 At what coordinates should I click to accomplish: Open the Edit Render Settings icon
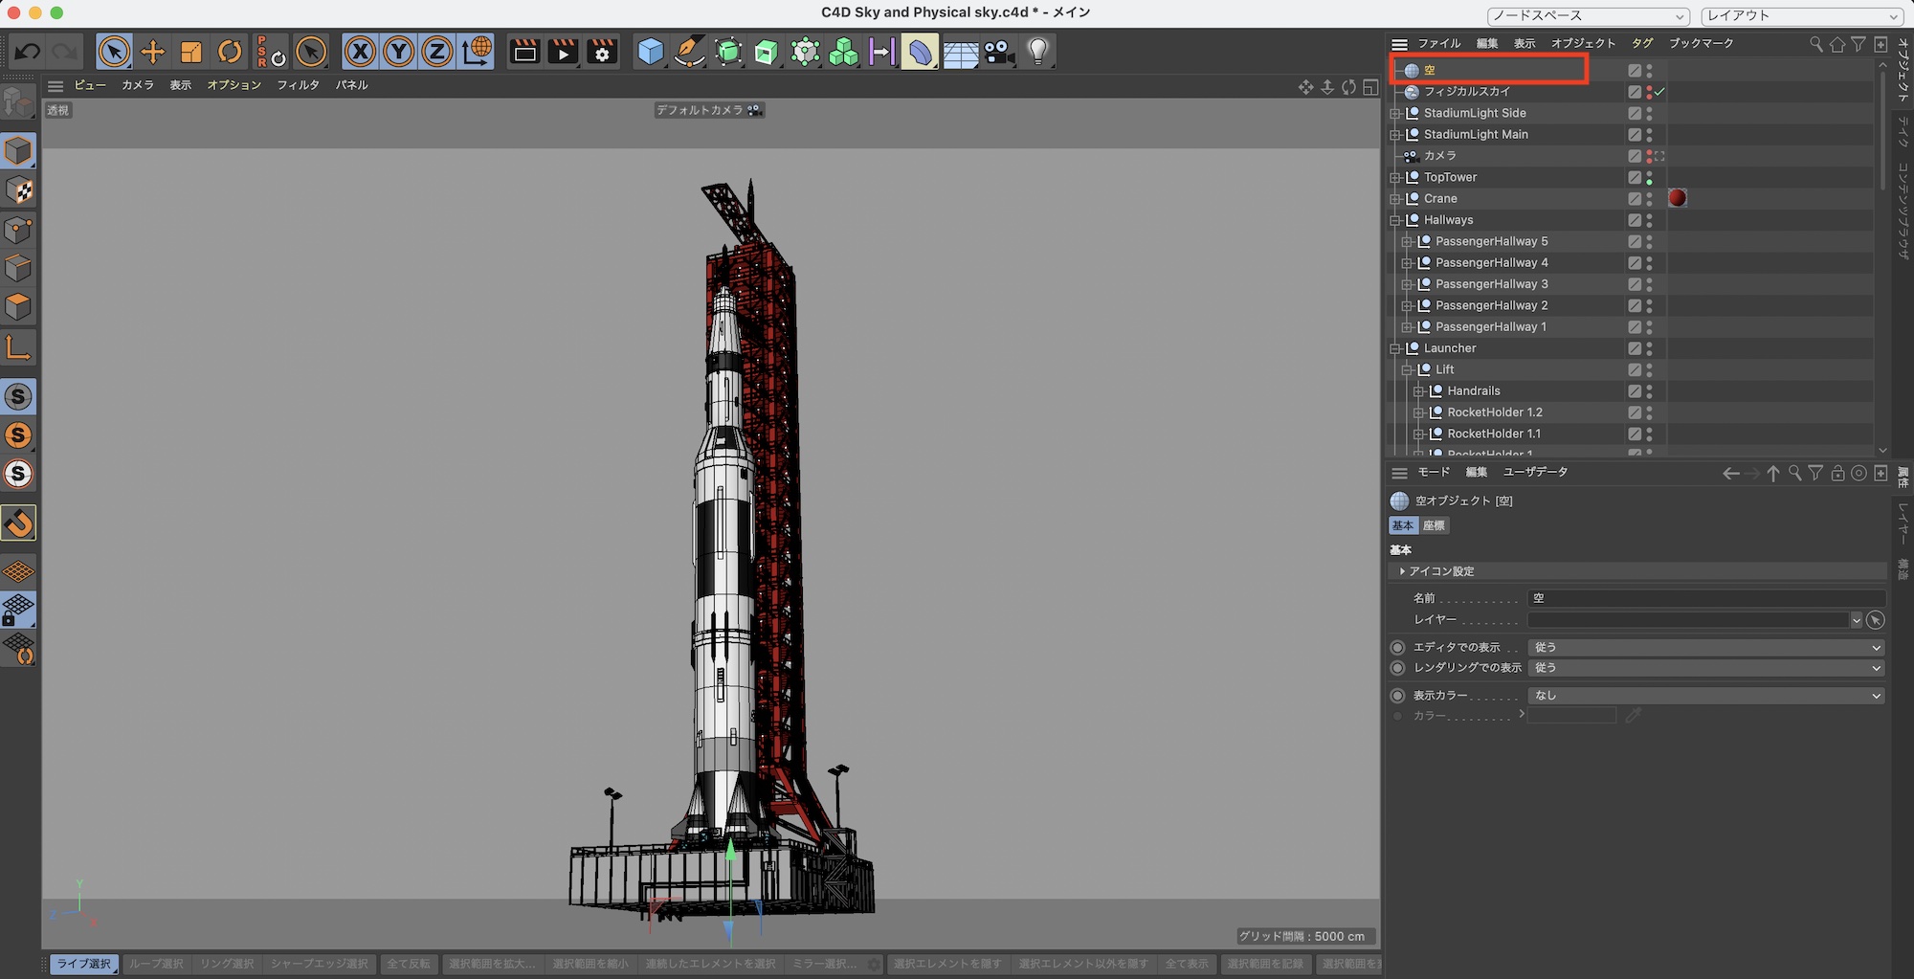(x=602, y=52)
